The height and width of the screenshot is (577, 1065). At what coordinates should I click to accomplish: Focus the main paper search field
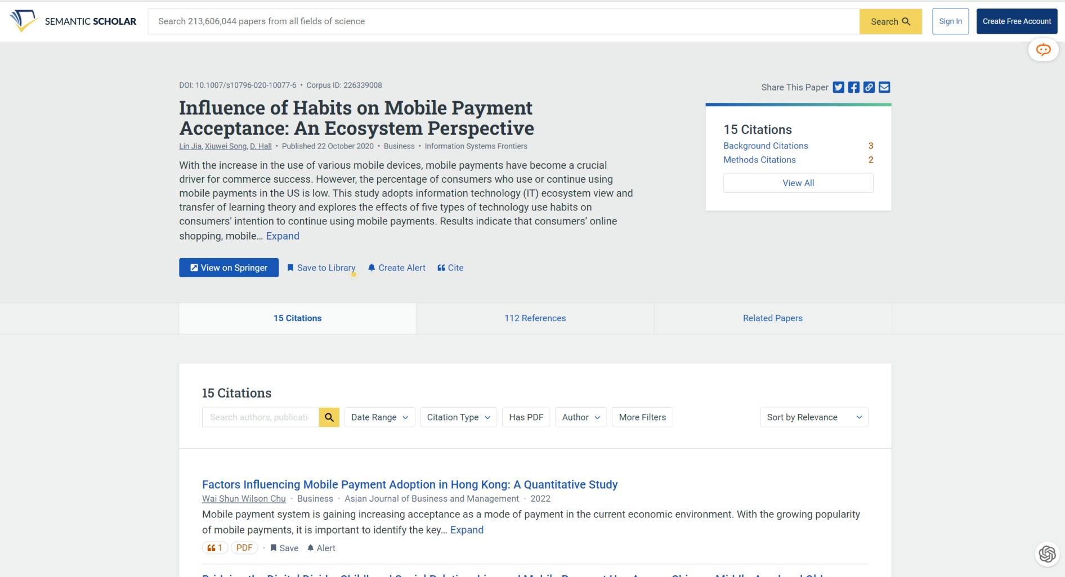tap(503, 21)
